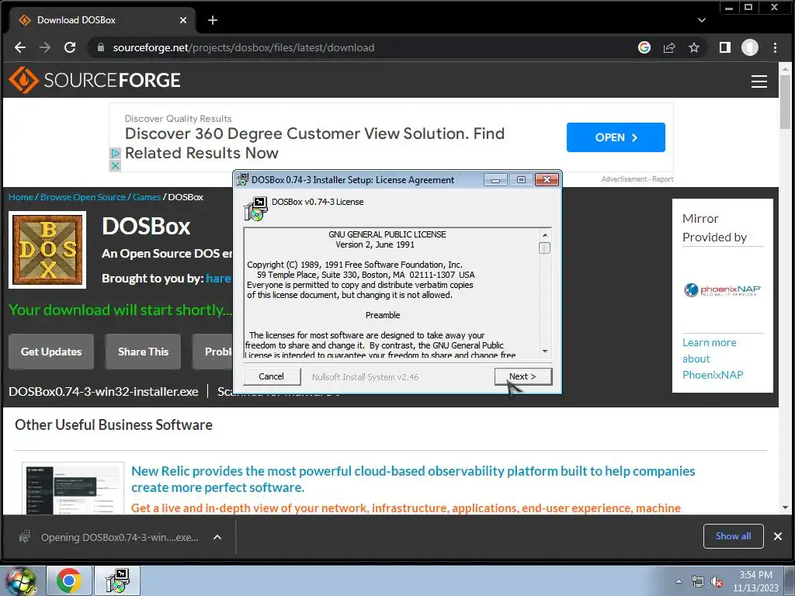
Task: Select the Download DOSBox tab
Action: click(102, 20)
